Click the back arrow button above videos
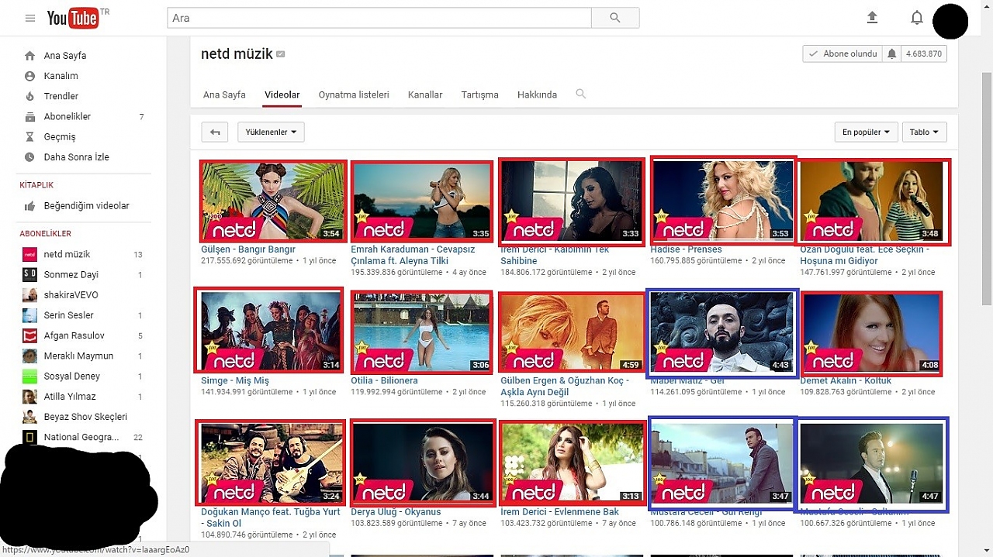Viewport: 993px width, 557px height. 215,132
